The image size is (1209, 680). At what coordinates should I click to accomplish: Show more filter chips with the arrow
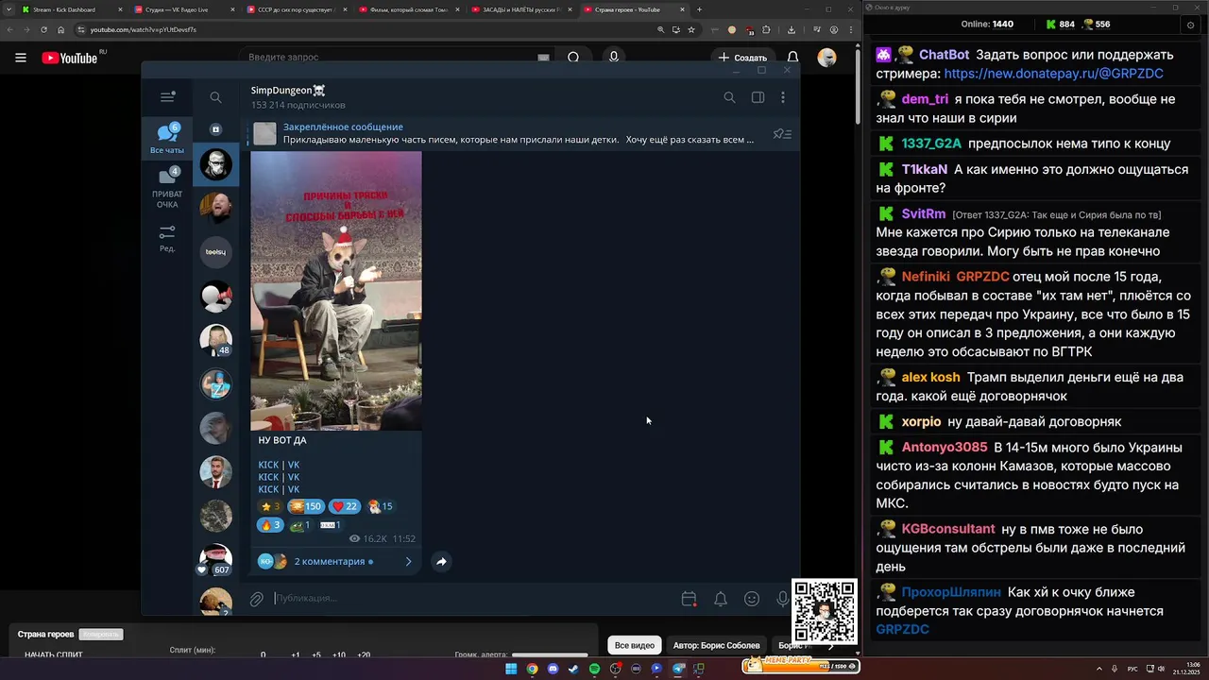pos(831,645)
